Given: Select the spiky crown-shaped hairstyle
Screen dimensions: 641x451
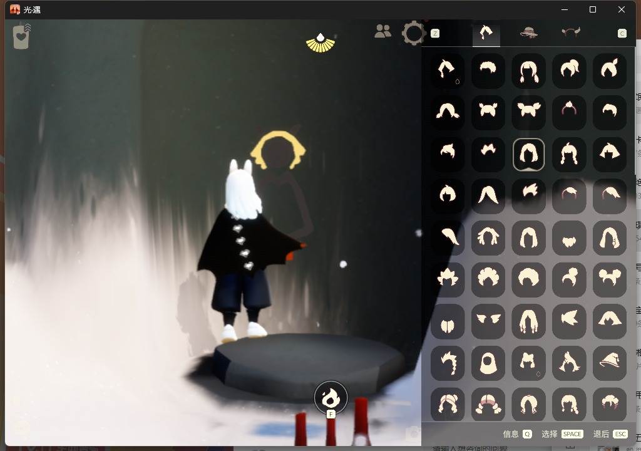Looking at the screenshot, I should point(448,279).
